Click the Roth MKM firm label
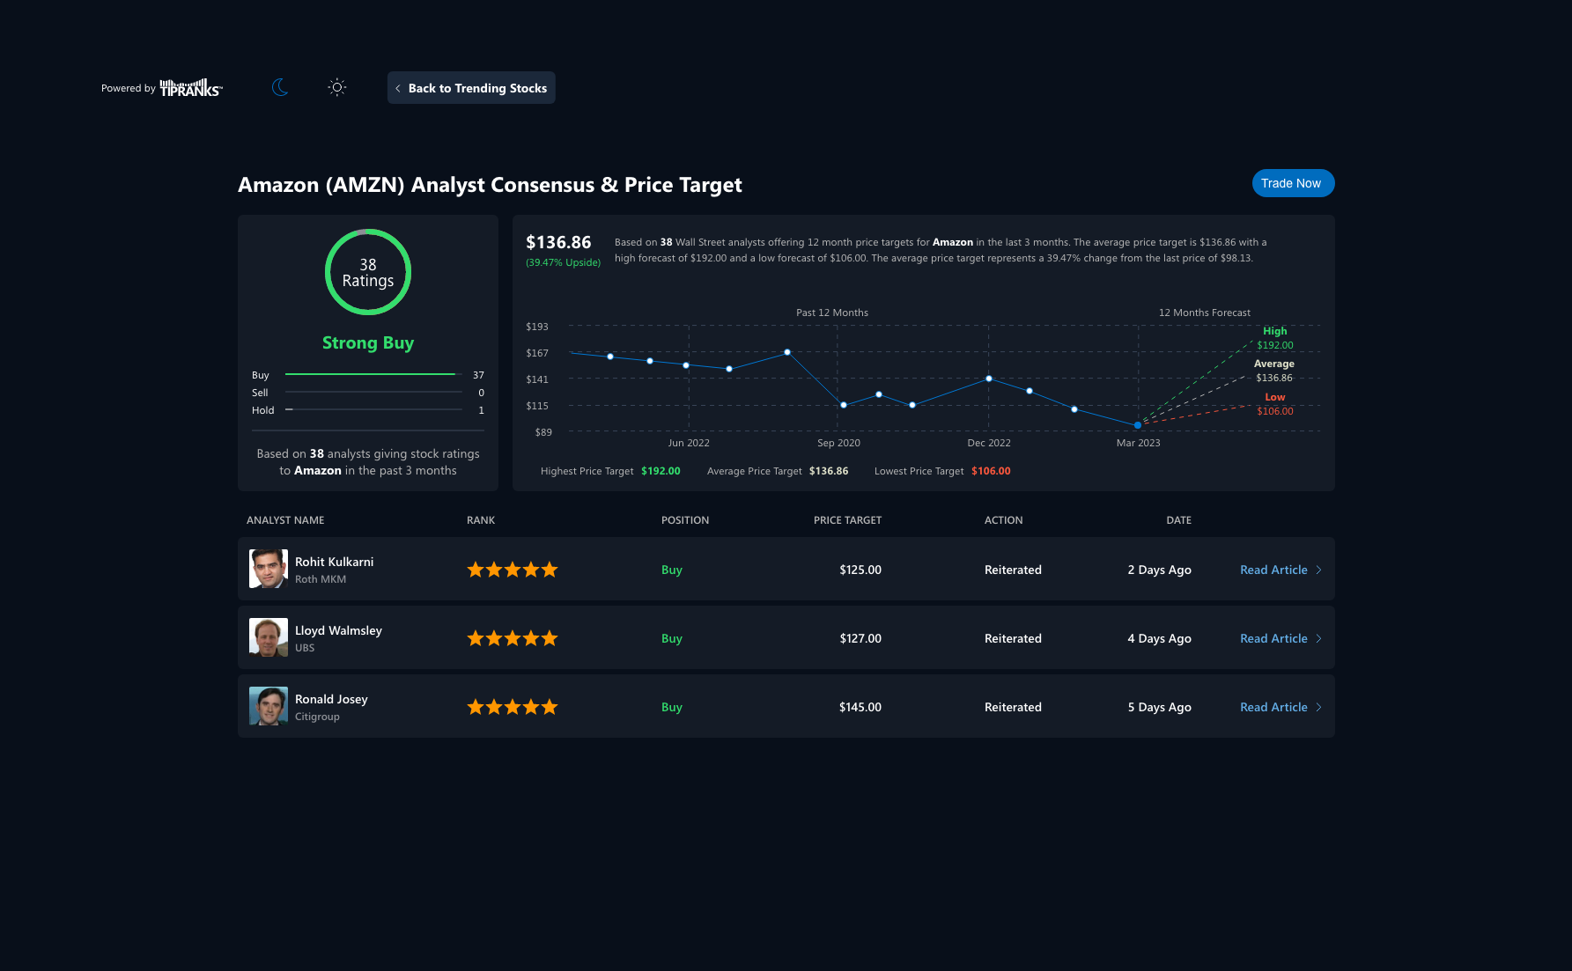The width and height of the screenshot is (1572, 971). (321, 579)
